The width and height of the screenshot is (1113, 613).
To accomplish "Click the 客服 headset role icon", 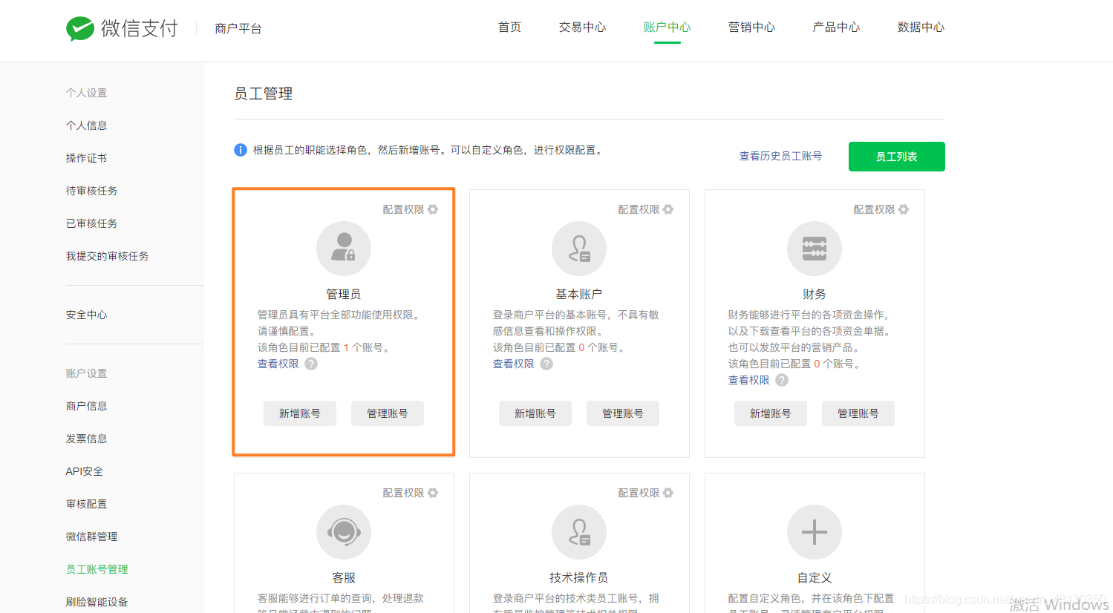I will (344, 532).
